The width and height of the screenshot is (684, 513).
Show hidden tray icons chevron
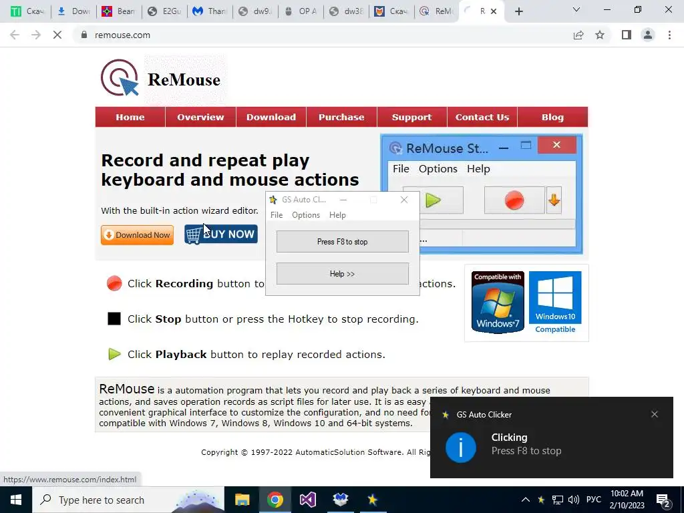point(526,500)
